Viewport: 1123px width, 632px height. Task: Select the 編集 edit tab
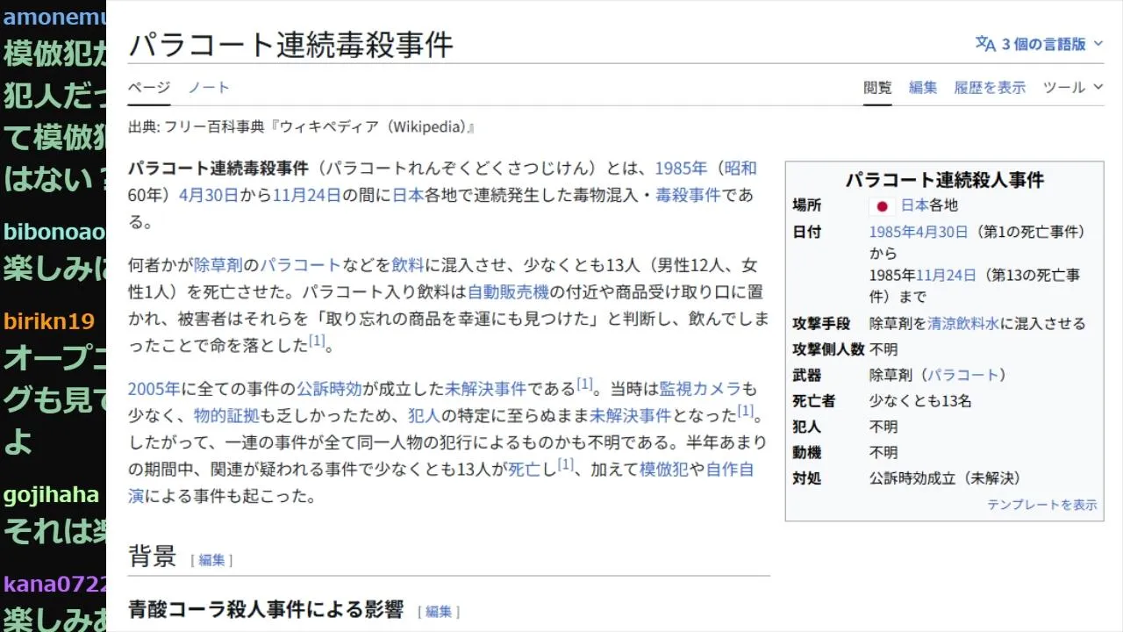pos(923,87)
